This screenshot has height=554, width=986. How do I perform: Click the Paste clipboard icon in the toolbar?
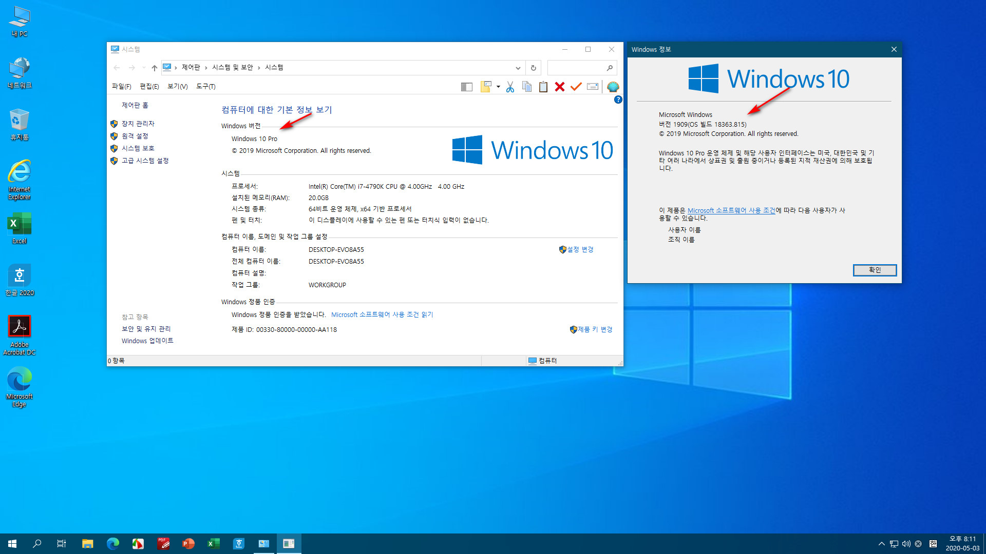pos(543,87)
